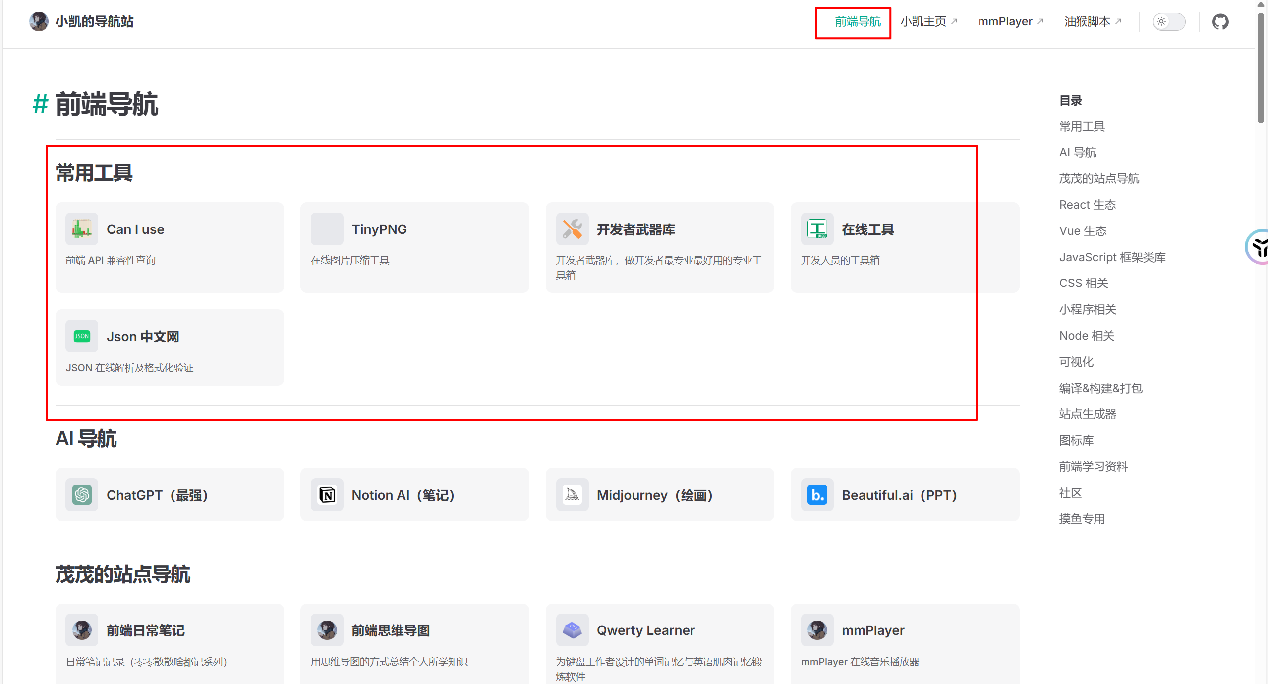This screenshot has height=684, width=1268.
Task: Click the Beautiful.ai blue b icon
Action: pos(817,495)
